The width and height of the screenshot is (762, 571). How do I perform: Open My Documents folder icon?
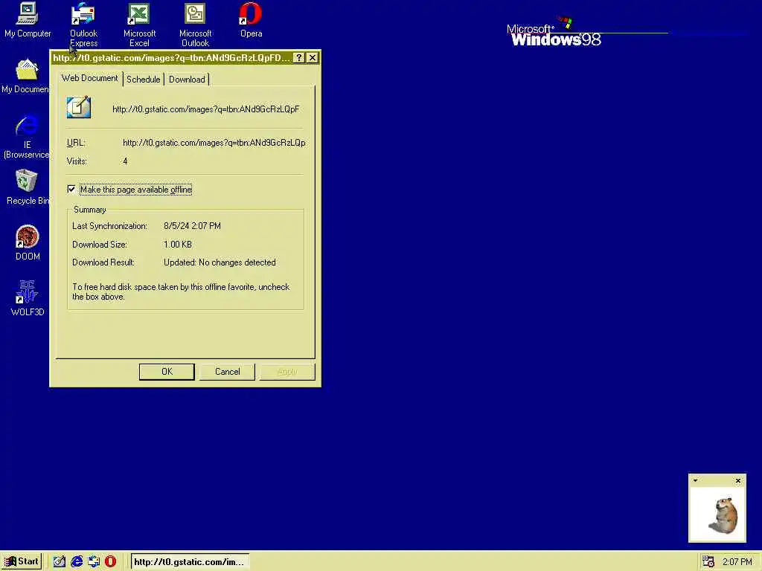pyautogui.click(x=25, y=77)
